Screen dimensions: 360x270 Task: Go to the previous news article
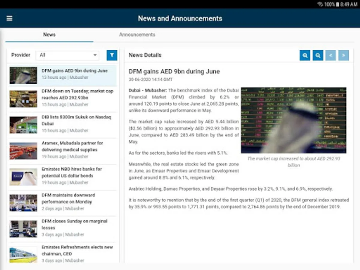pos(331,55)
